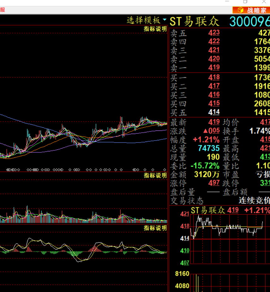Click the 最新 latest price 419
This screenshot has height=292, width=270.
[x=214, y=122]
